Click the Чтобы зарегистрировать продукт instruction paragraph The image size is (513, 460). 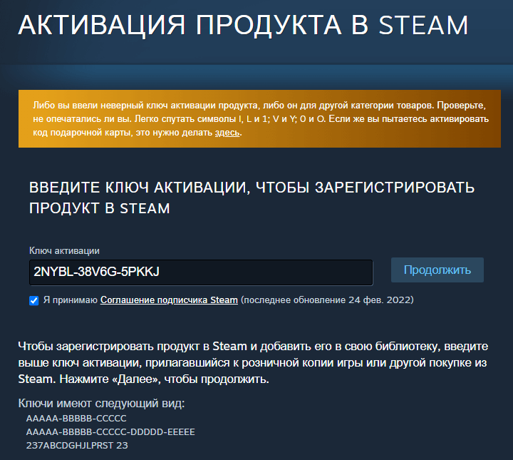pyautogui.click(x=253, y=362)
